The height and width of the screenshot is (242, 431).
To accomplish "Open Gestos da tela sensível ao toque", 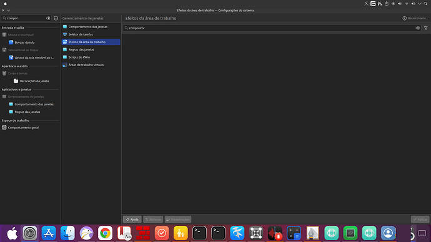I will pyautogui.click(x=30, y=57).
